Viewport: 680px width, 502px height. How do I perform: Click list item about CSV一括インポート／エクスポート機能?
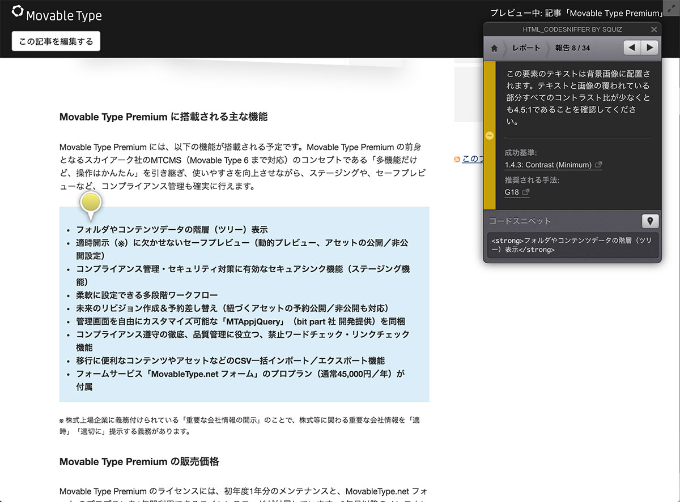click(x=230, y=361)
